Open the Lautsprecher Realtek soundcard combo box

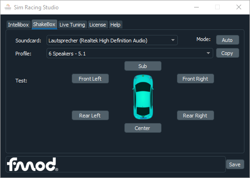coord(112,40)
